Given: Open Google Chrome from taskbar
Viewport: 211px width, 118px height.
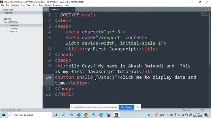Looking at the screenshot, I should click(86, 115).
